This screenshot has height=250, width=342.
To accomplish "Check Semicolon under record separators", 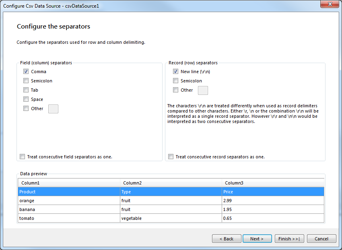I will click(175, 80).
